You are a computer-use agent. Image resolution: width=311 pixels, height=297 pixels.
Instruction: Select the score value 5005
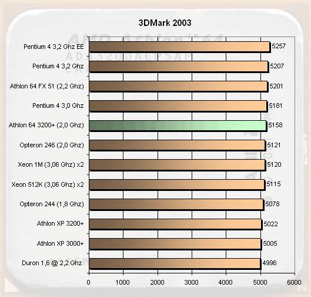tap(270, 243)
